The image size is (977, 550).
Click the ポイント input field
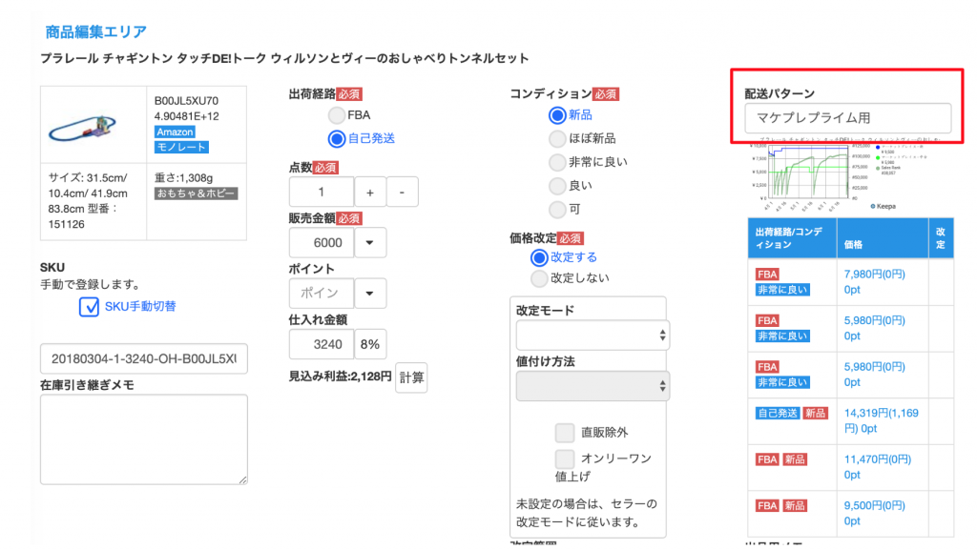point(322,293)
